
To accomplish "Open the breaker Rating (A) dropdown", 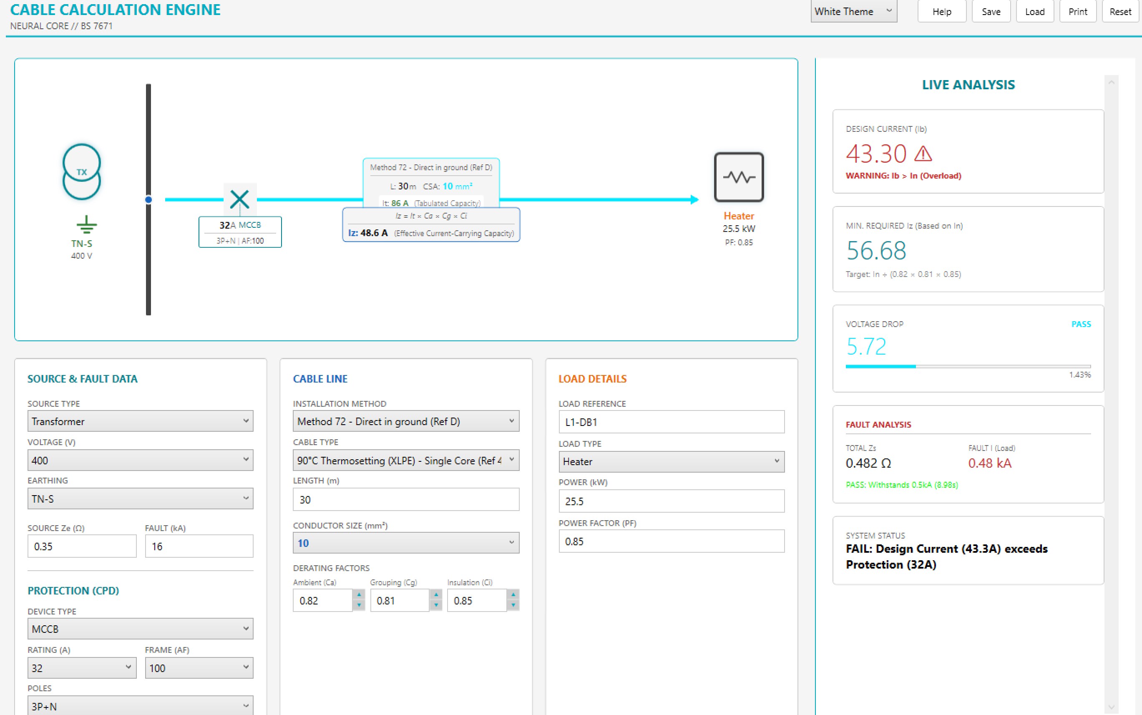I will point(82,668).
